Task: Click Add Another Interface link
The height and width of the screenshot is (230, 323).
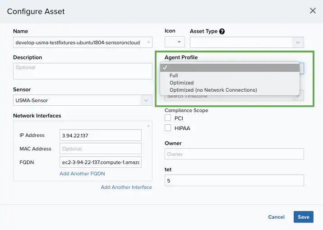Action: 126,187
